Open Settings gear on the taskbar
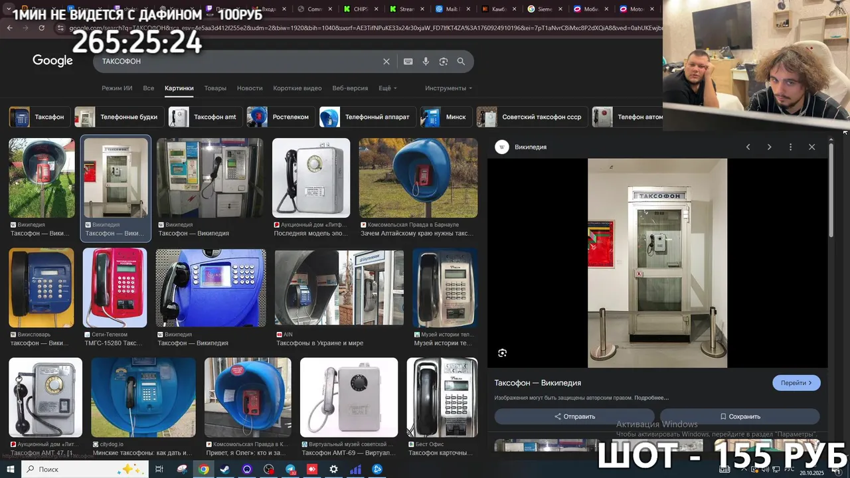The height and width of the screenshot is (478, 850). pyautogui.click(x=333, y=469)
